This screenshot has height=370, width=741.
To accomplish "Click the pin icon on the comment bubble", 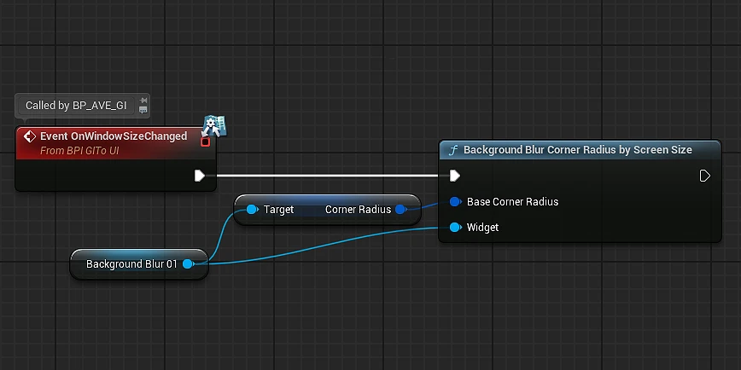I will click(x=143, y=101).
